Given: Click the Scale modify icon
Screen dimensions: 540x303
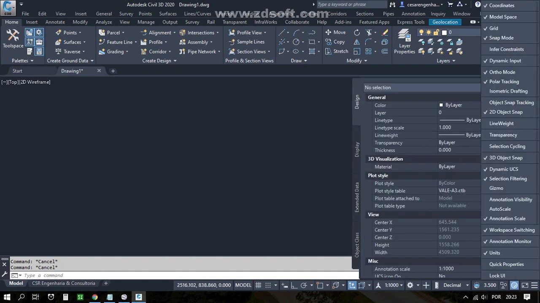Looking at the screenshot, I should tap(357, 51).
